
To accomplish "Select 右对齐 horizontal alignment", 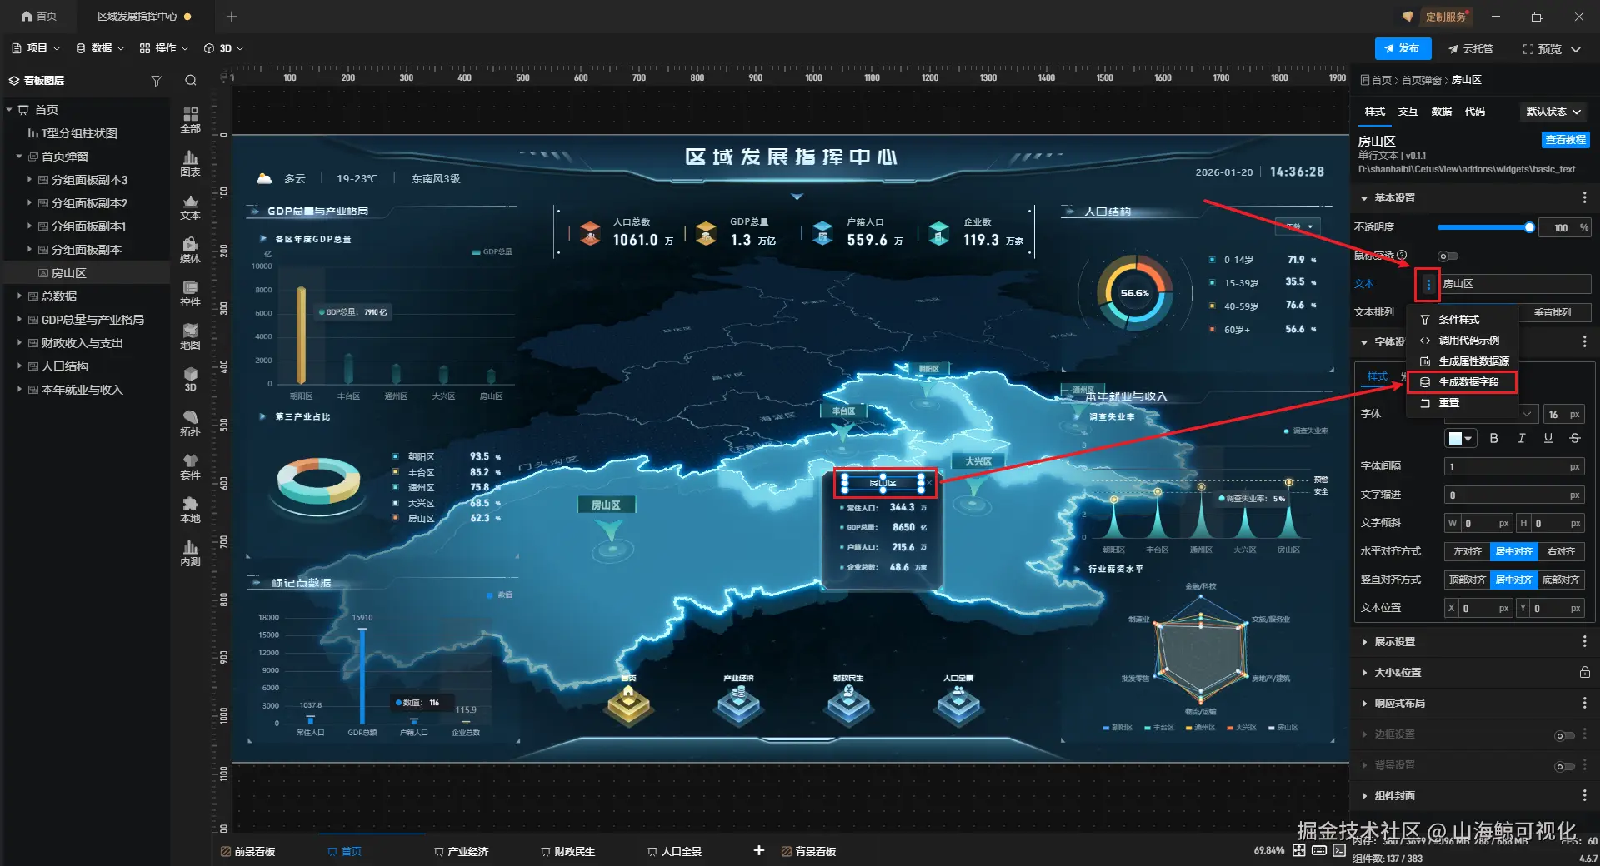I will [x=1561, y=551].
